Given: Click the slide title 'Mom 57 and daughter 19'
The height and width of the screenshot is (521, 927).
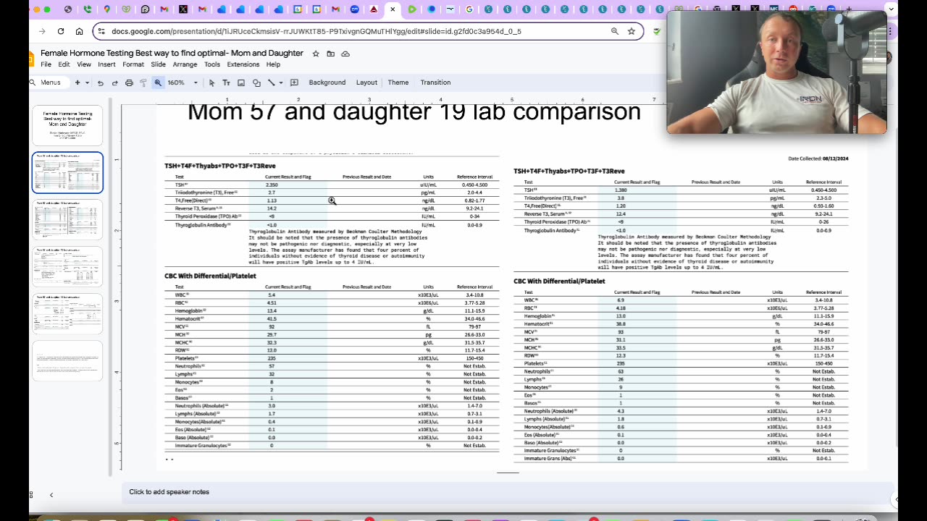Looking at the screenshot, I should pyautogui.click(x=414, y=112).
